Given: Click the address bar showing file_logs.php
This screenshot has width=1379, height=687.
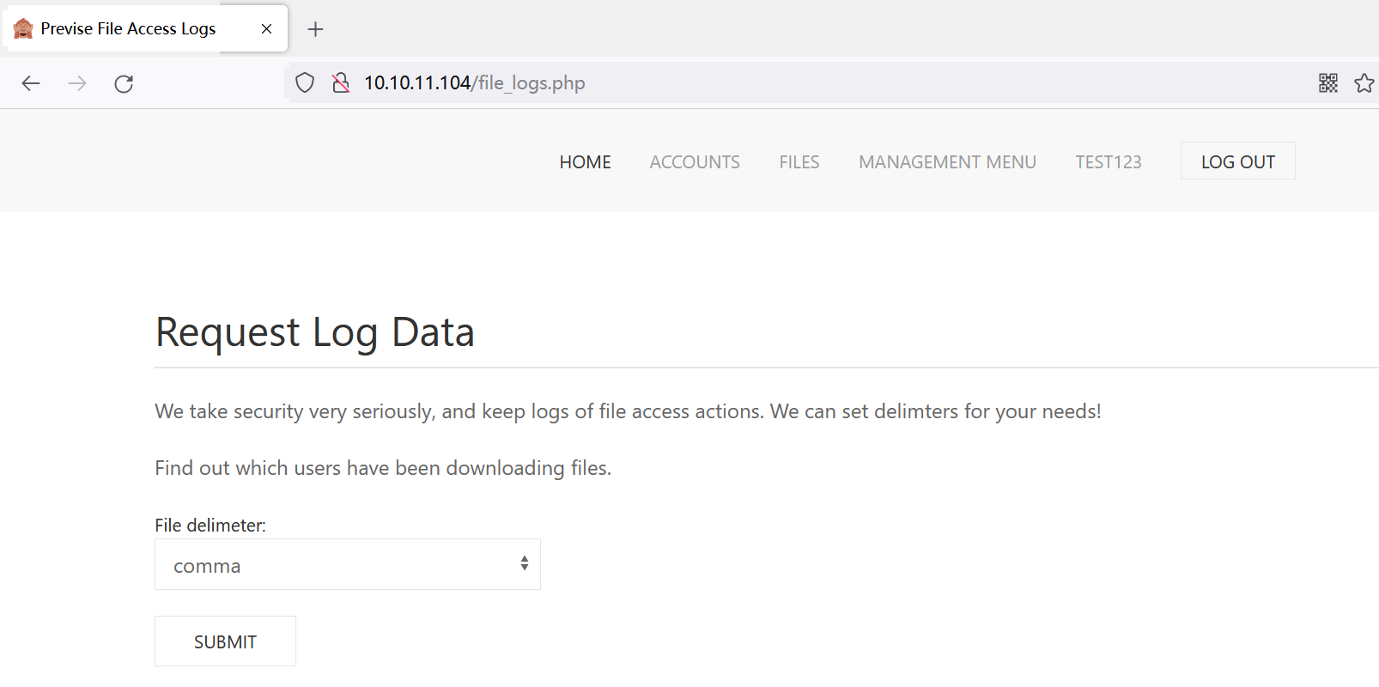Looking at the screenshot, I should coord(773,83).
